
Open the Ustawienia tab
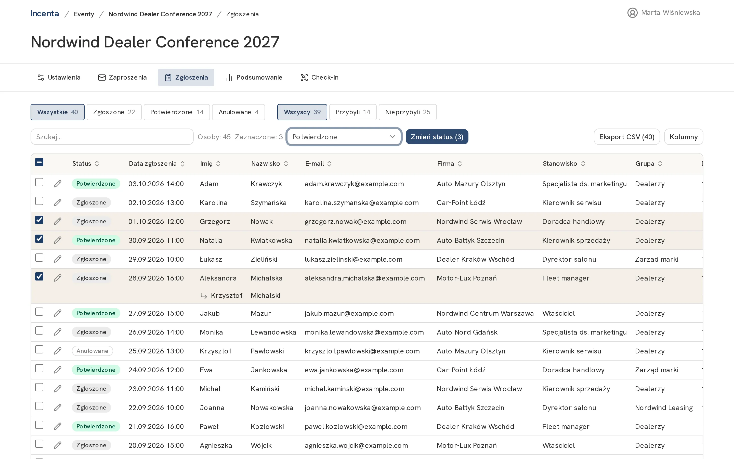tap(59, 78)
